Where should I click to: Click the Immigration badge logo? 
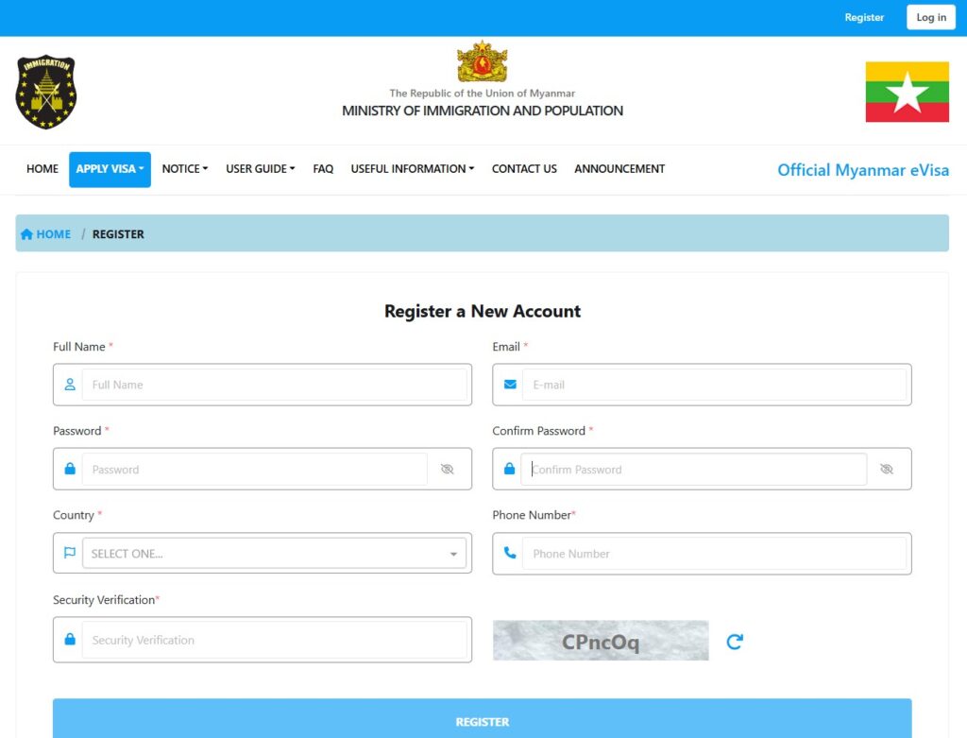46,92
